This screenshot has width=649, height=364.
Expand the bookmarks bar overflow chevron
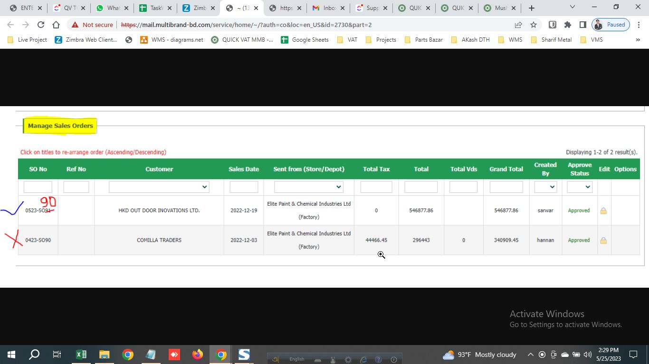pyautogui.click(x=638, y=40)
